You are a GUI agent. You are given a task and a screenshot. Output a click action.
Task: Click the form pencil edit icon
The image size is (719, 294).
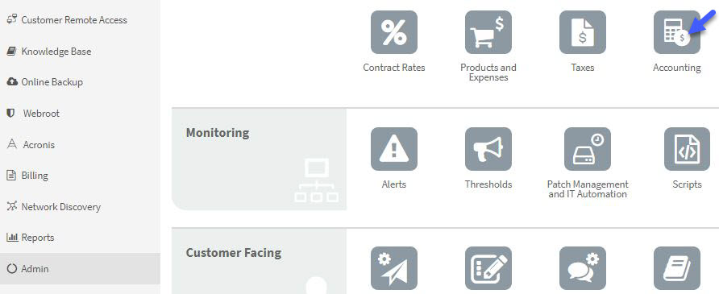click(488, 269)
